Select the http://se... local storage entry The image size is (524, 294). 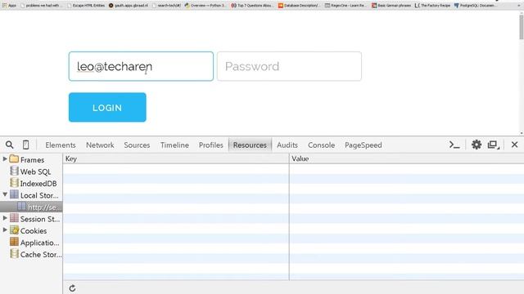(x=31, y=207)
